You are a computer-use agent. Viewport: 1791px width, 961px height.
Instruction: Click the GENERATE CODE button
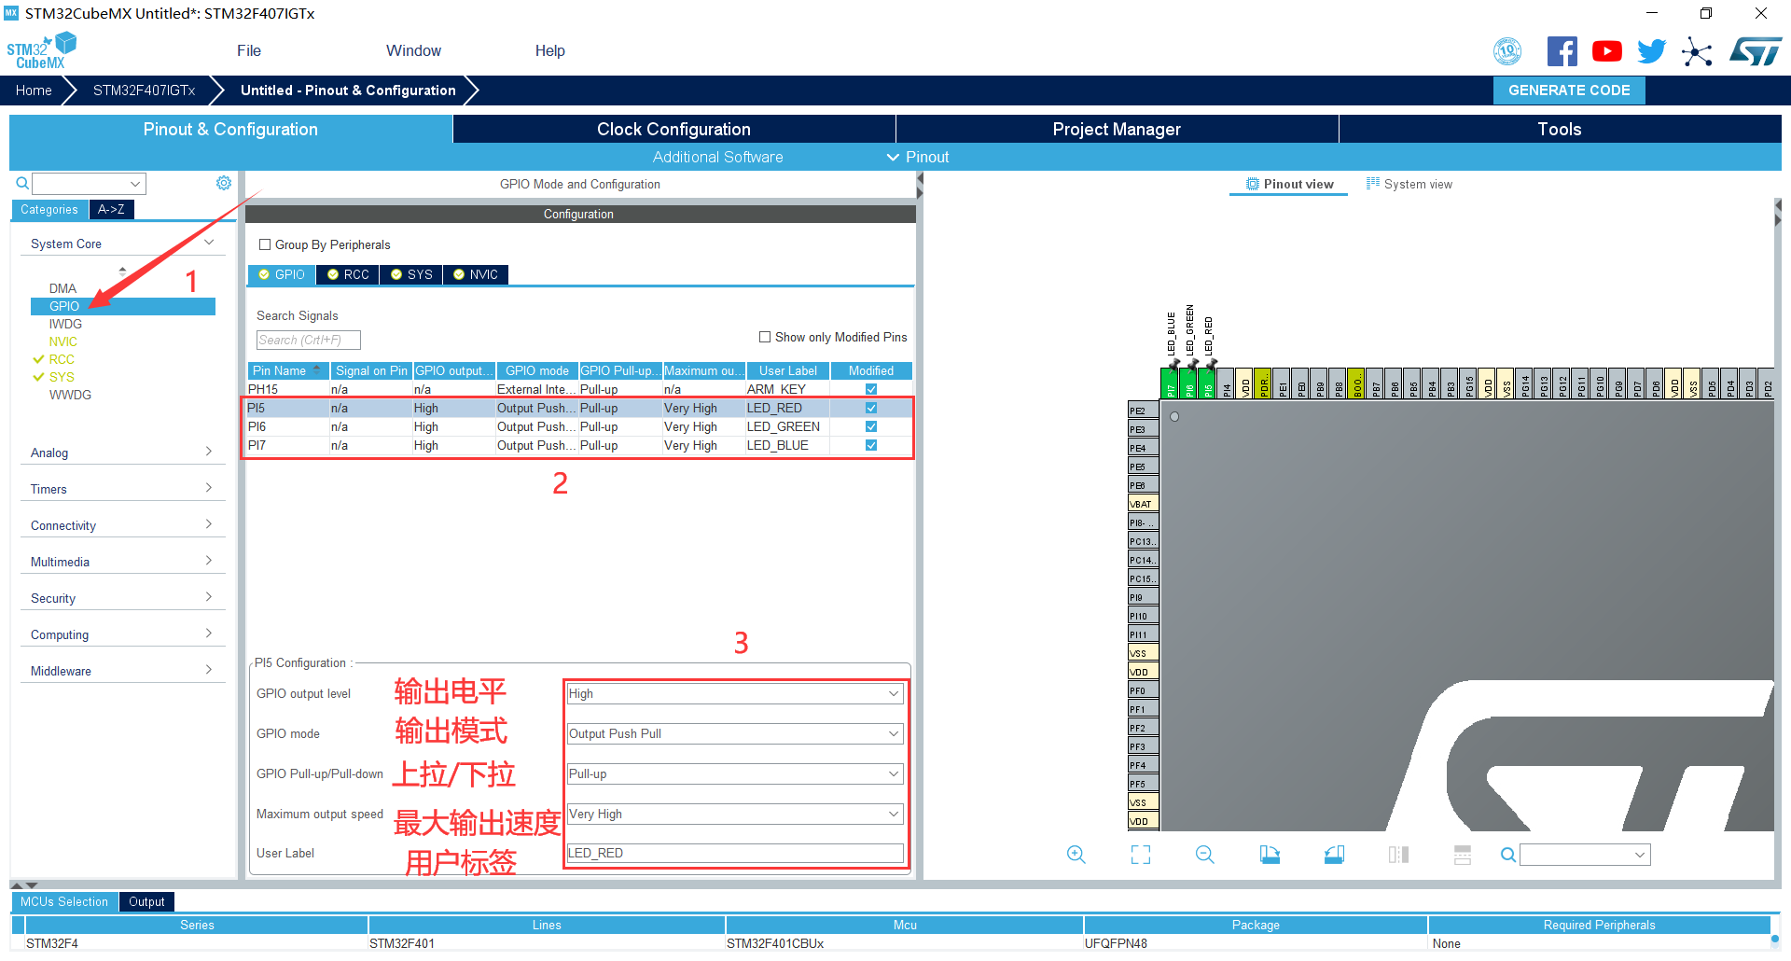[1569, 91]
